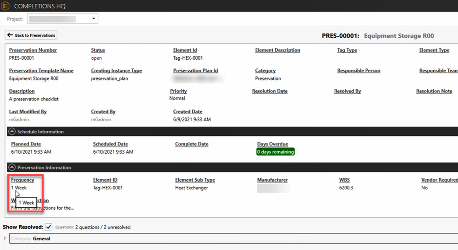Click the Tag-HEX-0001 Element Id value at top
The image size is (458, 250).
point(188,58)
